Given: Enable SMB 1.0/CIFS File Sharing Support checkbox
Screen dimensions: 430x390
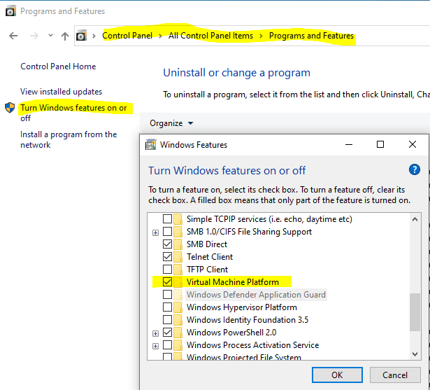Looking at the screenshot, I should [x=167, y=232].
